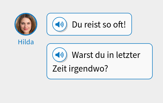Viewport: 163px width, 103px height.
Task: Click empty gray area above first bubble
Action: click(x=89, y=6)
